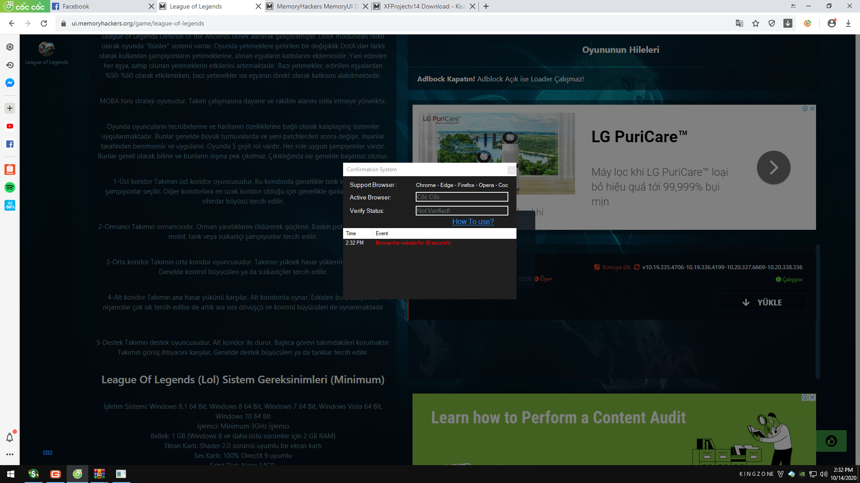Image resolution: width=860 pixels, height=483 pixels.
Task: Open the green dollar app in taskbar
Action: pyautogui.click(x=34, y=474)
